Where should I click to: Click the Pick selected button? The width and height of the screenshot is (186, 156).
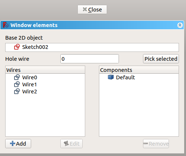pyautogui.click(x=161, y=59)
